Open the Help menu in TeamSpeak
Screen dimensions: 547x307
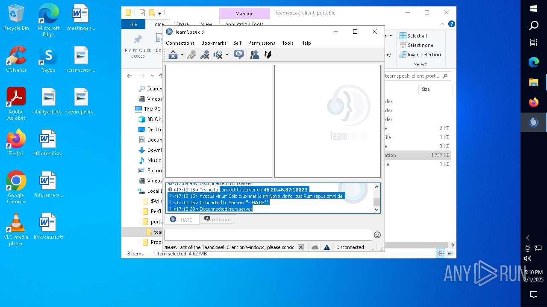[x=306, y=43]
